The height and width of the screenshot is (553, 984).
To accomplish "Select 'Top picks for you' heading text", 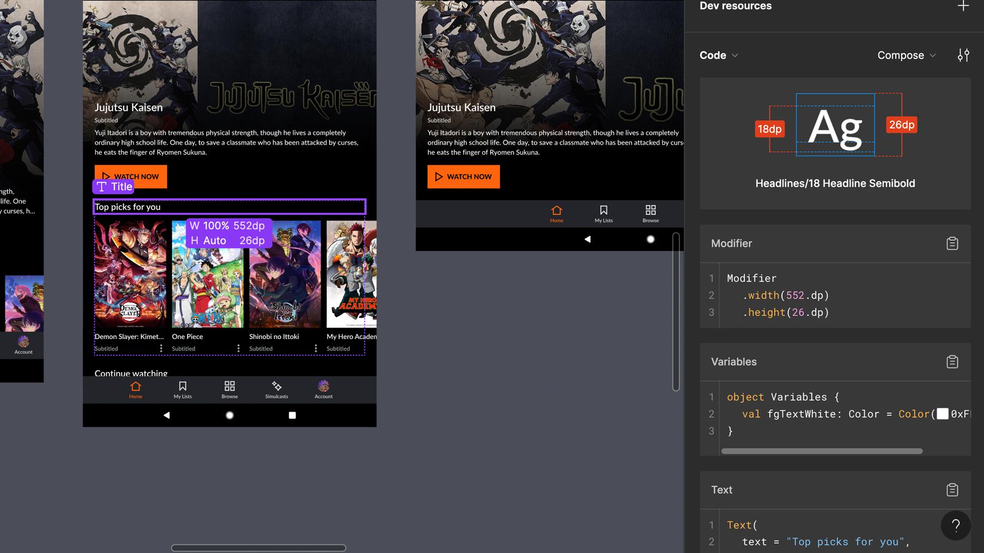I will coord(127,207).
